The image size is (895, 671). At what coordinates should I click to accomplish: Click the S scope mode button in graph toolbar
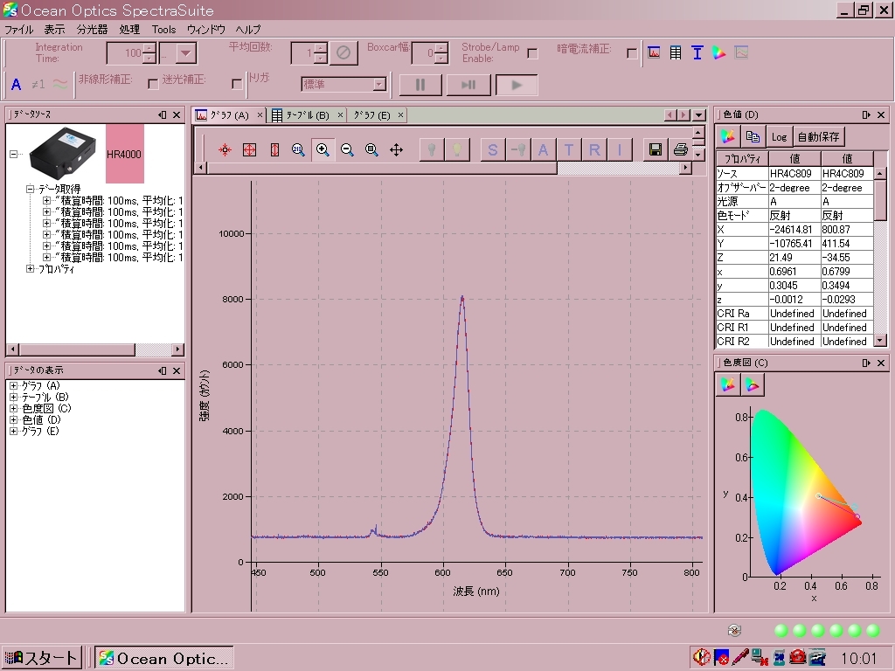point(493,149)
